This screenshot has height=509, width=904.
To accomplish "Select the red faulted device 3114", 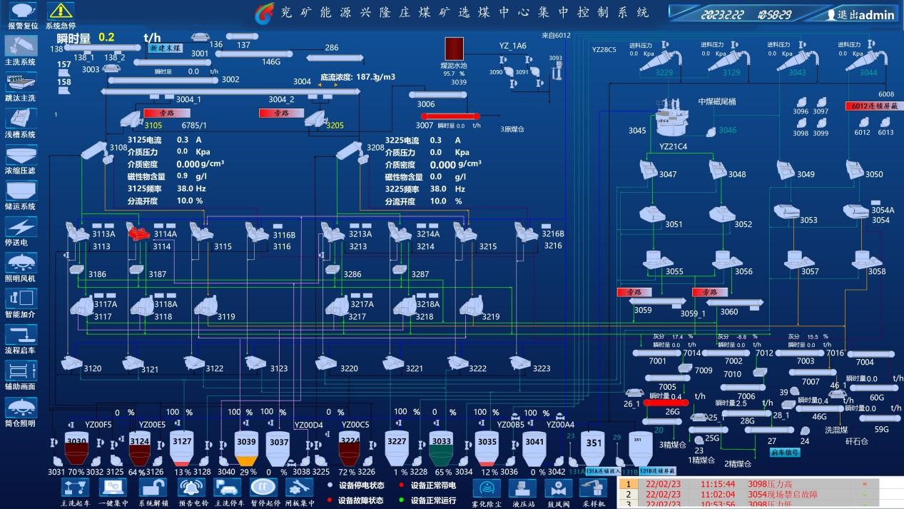I will [138, 232].
